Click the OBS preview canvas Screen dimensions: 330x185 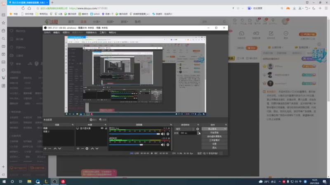pyautogui.click(x=135, y=76)
